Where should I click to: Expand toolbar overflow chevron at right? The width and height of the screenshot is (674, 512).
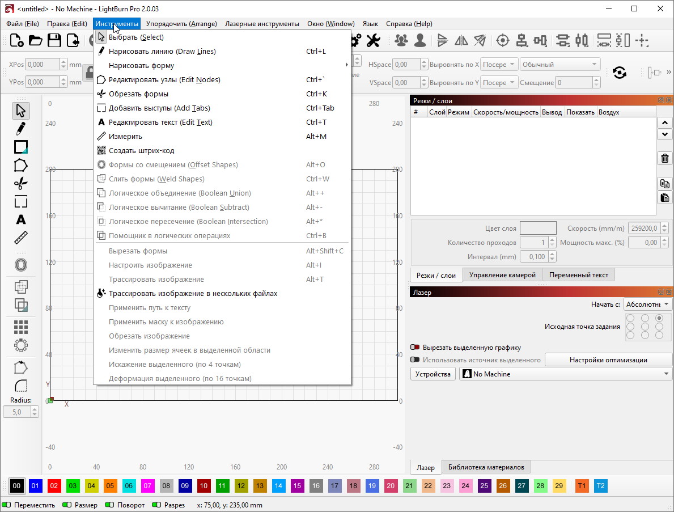(x=668, y=72)
